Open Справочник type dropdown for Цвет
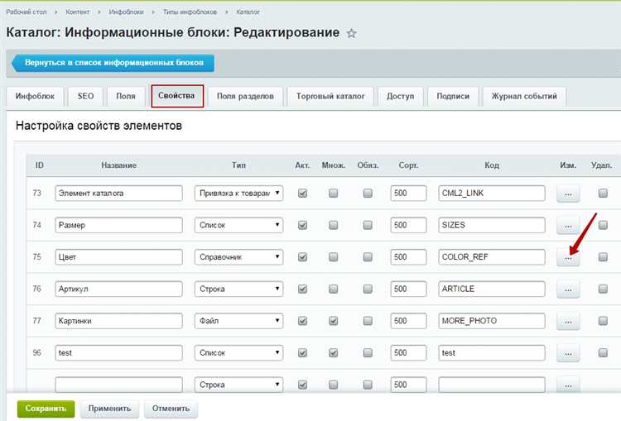 click(x=238, y=257)
